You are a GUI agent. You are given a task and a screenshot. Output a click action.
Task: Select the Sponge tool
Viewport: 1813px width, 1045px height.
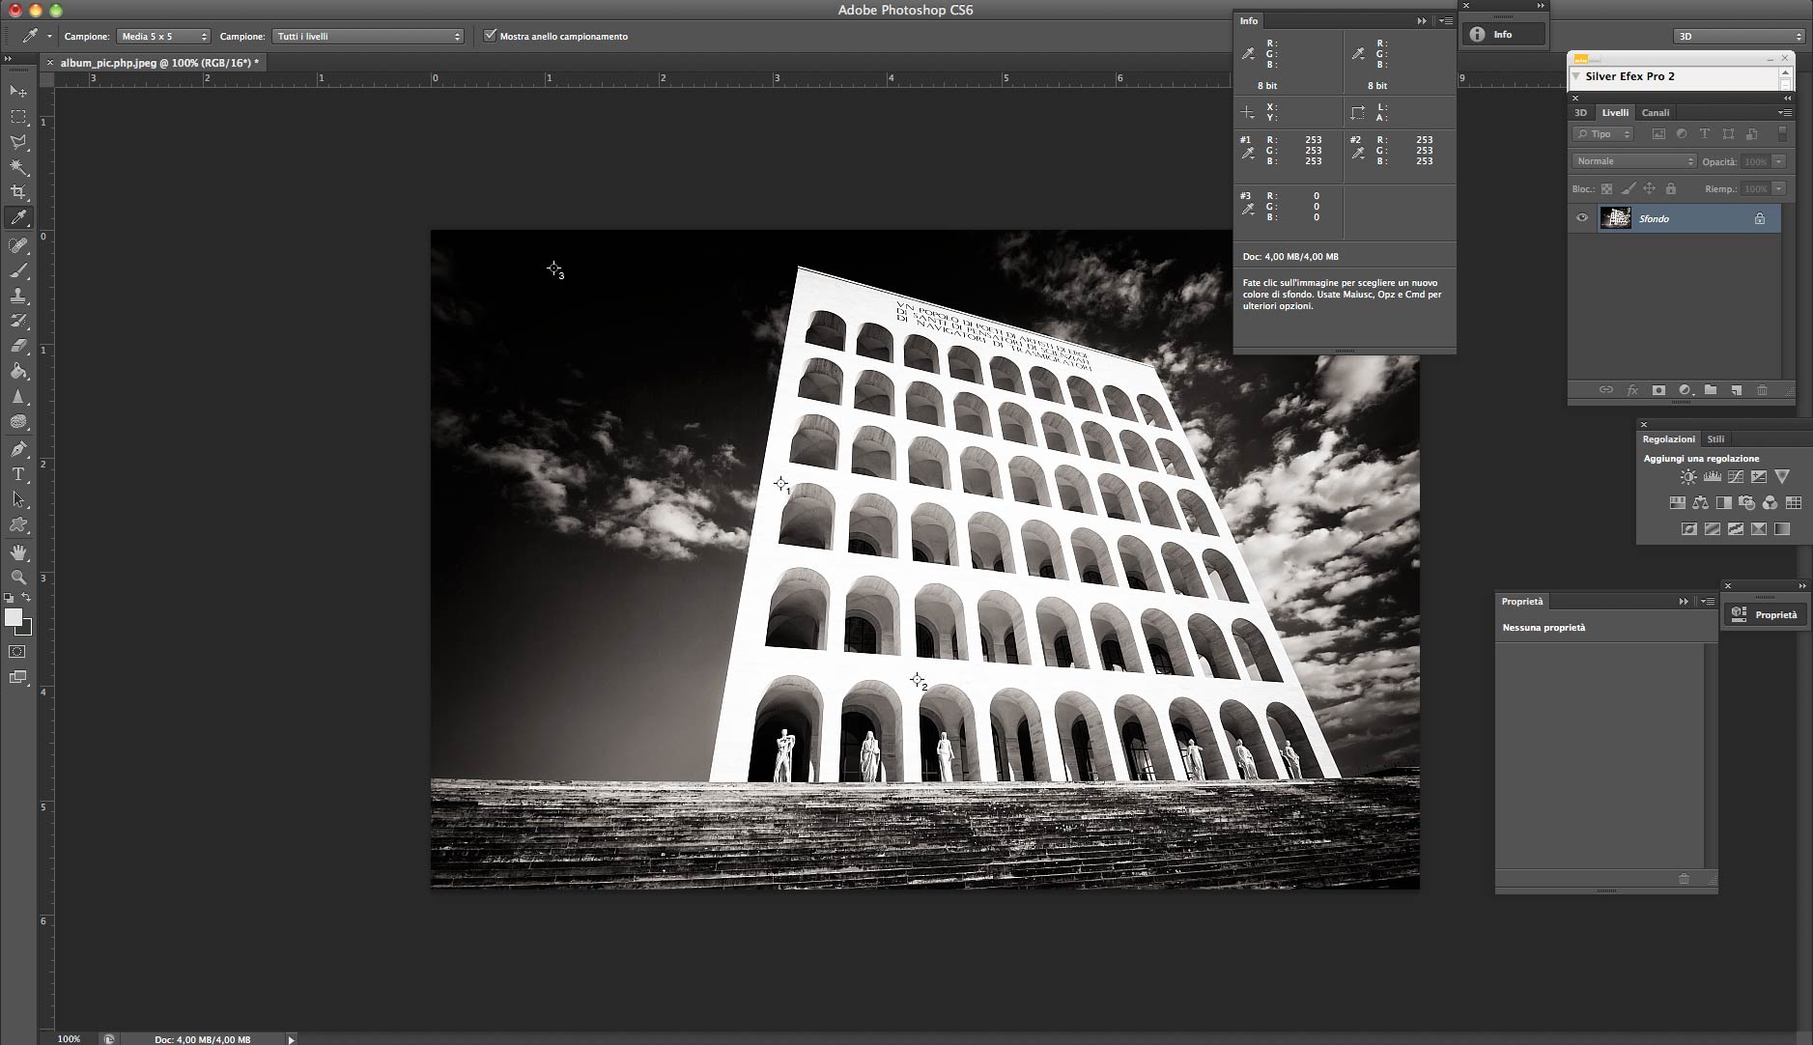[x=18, y=421]
